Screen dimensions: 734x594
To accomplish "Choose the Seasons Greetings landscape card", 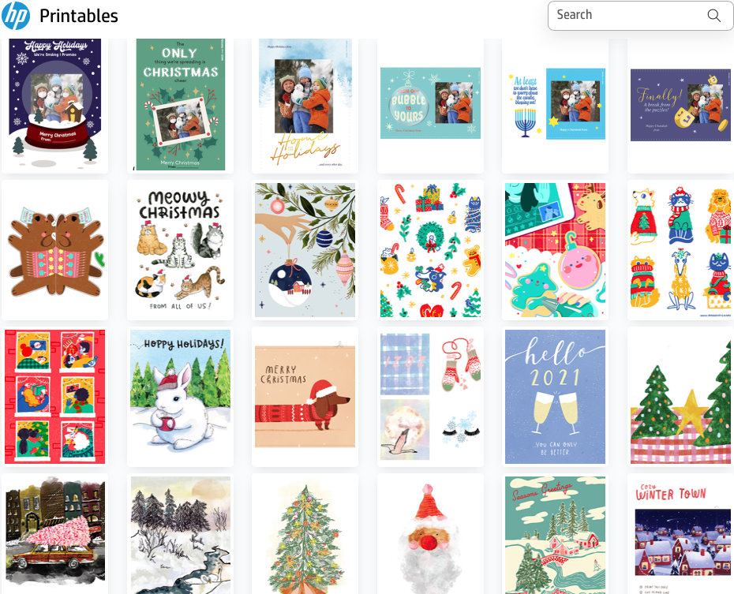I will click(x=555, y=534).
